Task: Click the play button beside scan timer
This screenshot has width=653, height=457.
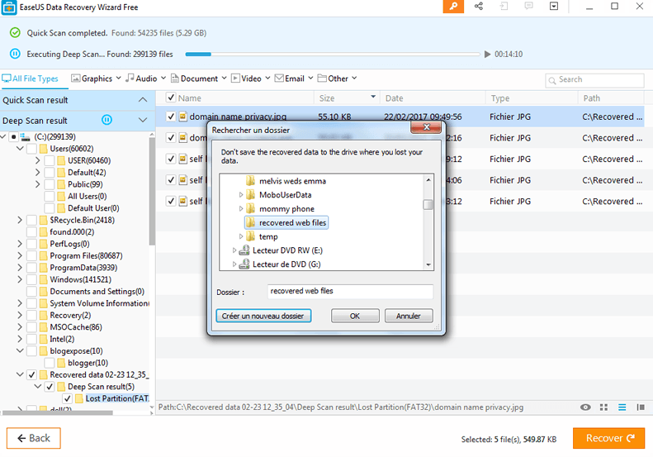Action: click(x=487, y=55)
